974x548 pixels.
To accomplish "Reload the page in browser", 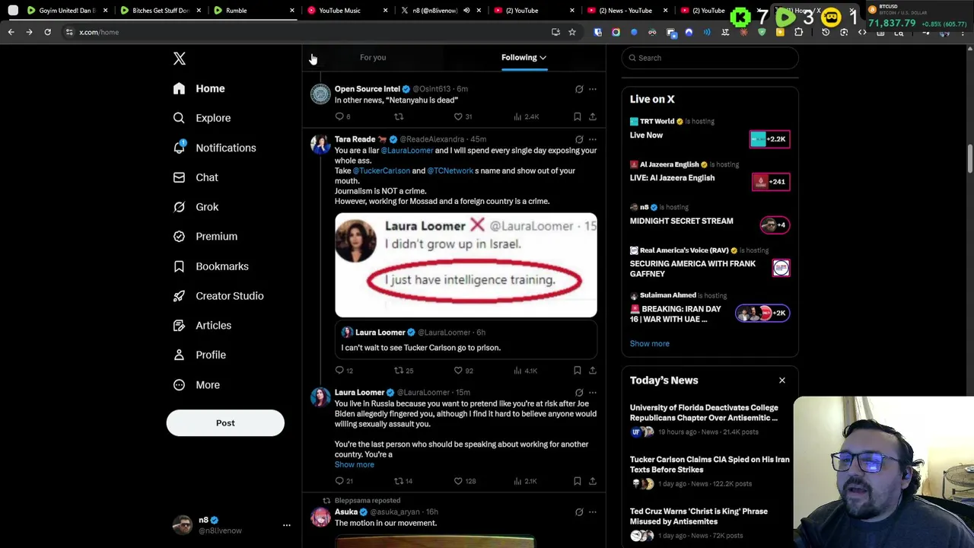I will 47,32.
